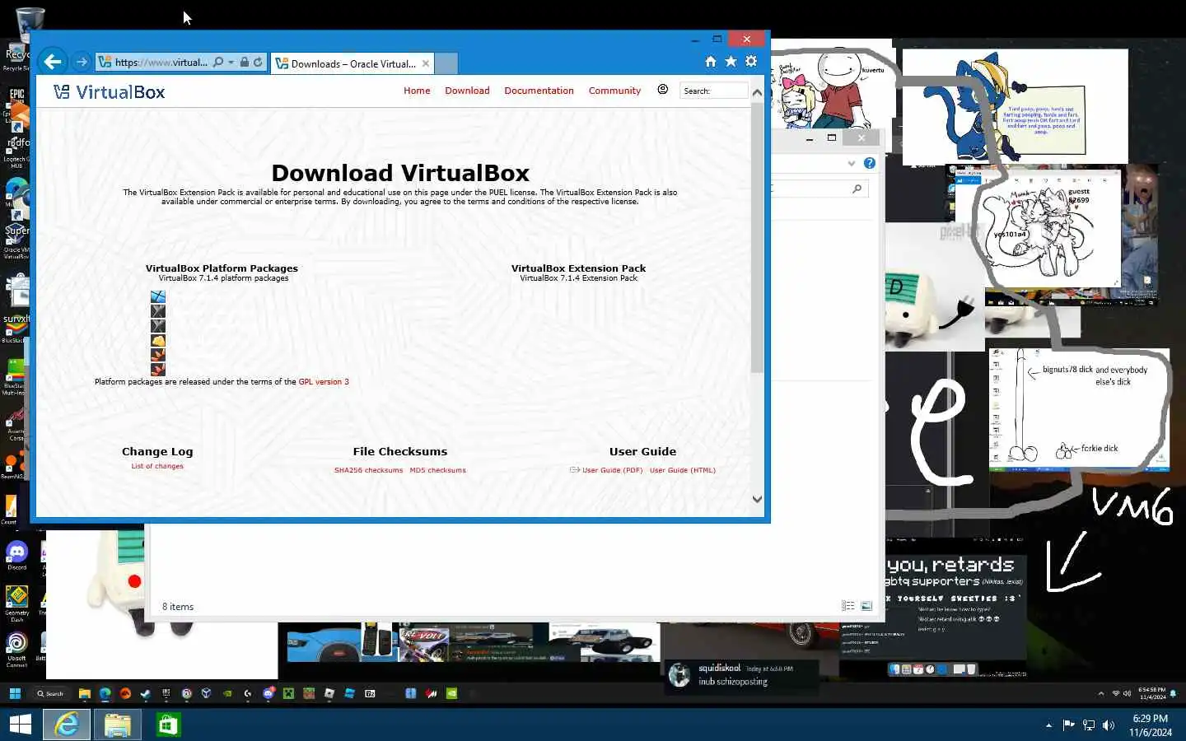Image resolution: width=1186 pixels, height=741 pixels.
Task: Open the Home menu item on VirtualBox site
Action: pyautogui.click(x=417, y=91)
